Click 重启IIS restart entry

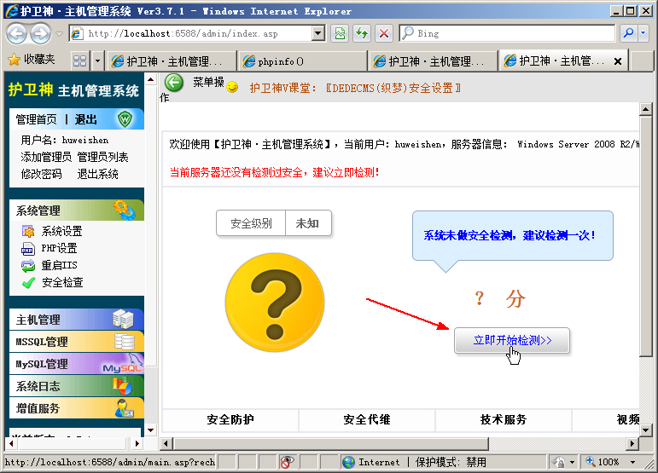tap(59, 265)
